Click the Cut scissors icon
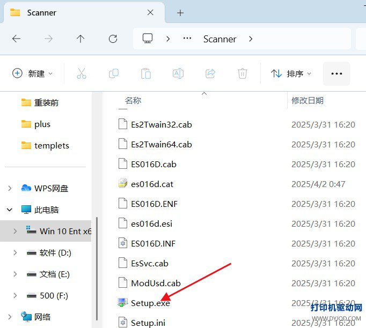This screenshot has height=328, width=366. pyautogui.click(x=82, y=73)
